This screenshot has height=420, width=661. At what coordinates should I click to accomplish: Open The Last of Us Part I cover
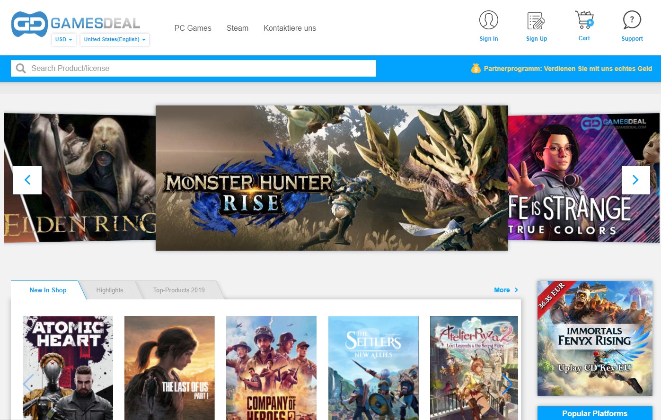[x=169, y=367]
